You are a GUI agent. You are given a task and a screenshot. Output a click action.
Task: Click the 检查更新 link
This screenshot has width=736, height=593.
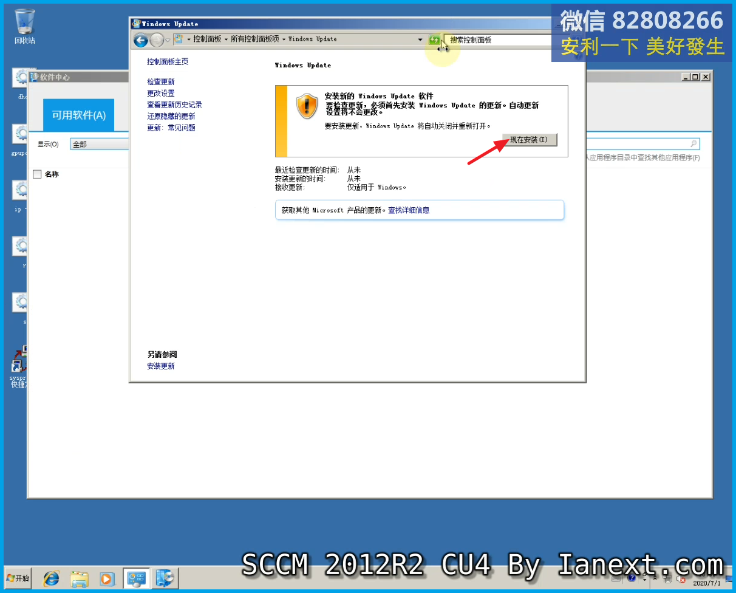pos(161,82)
